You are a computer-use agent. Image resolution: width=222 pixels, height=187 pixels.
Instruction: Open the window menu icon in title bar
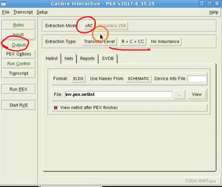point(3,3)
